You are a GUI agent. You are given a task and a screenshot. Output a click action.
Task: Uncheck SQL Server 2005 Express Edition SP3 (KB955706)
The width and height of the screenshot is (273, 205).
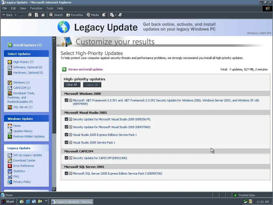66,174
